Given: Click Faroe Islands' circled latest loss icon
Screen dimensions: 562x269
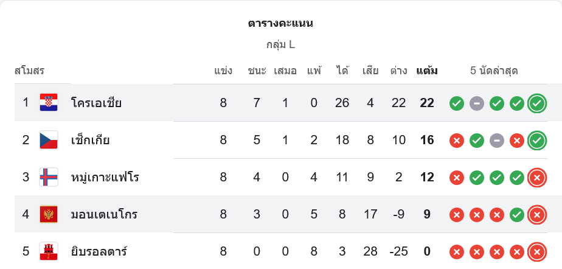Looking at the screenshot, I should (x=536, y=178).
